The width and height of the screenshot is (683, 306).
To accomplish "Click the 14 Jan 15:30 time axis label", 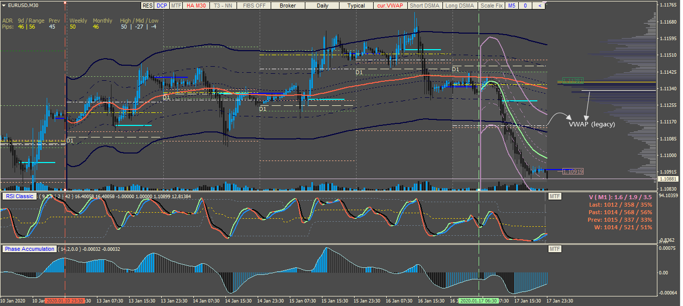I will [x=238, y=301].
